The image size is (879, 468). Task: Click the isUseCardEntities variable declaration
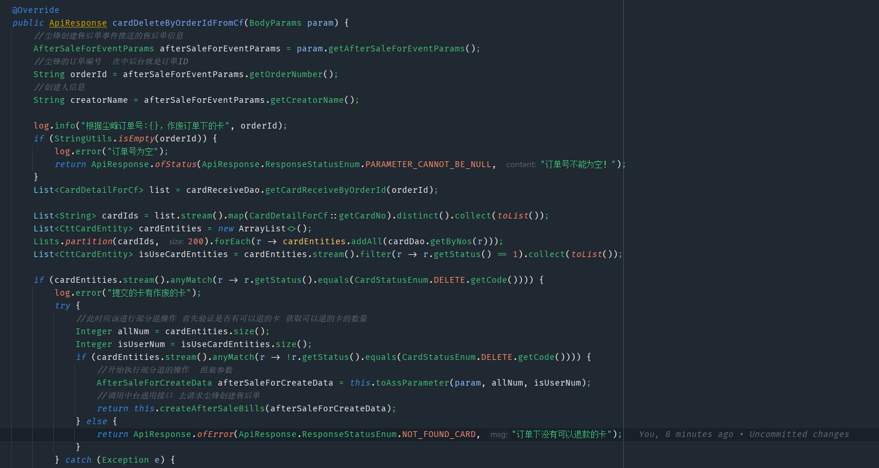coord(183,254)
